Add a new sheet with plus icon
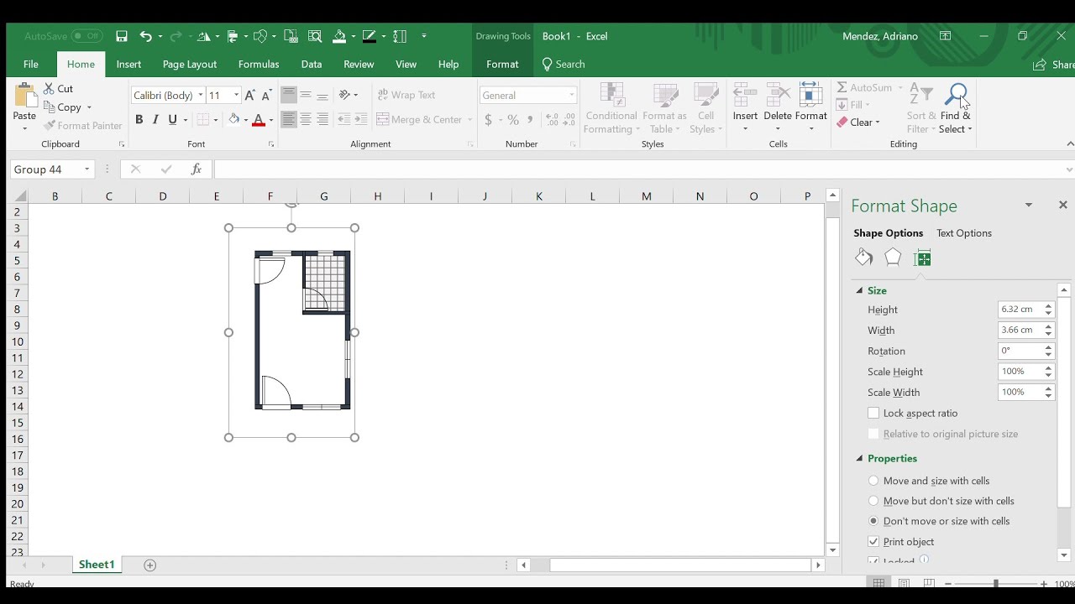1075x604 pixels. (x=150, y=565)
